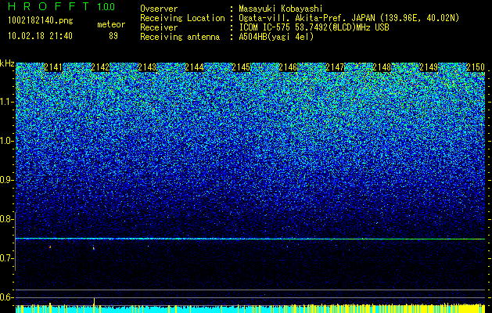Click the antenna value A504HB(yagi 4el)

(x=276, y=37)
